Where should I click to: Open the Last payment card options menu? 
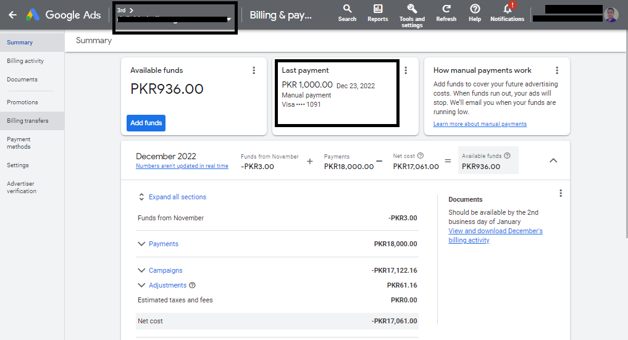pyautogui.click(x=406, y=70)
